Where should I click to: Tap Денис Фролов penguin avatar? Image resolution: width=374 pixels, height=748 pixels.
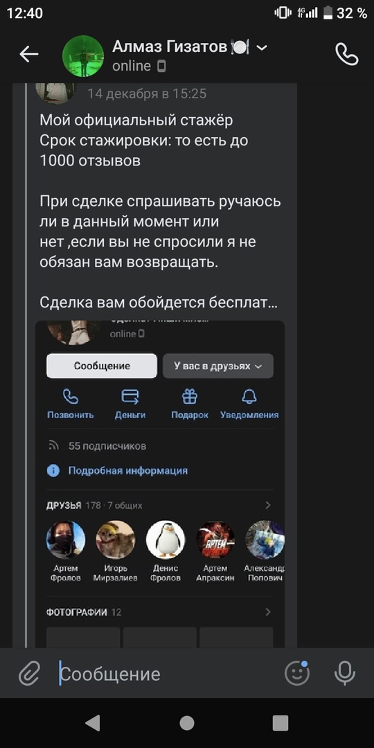point(166,540)
